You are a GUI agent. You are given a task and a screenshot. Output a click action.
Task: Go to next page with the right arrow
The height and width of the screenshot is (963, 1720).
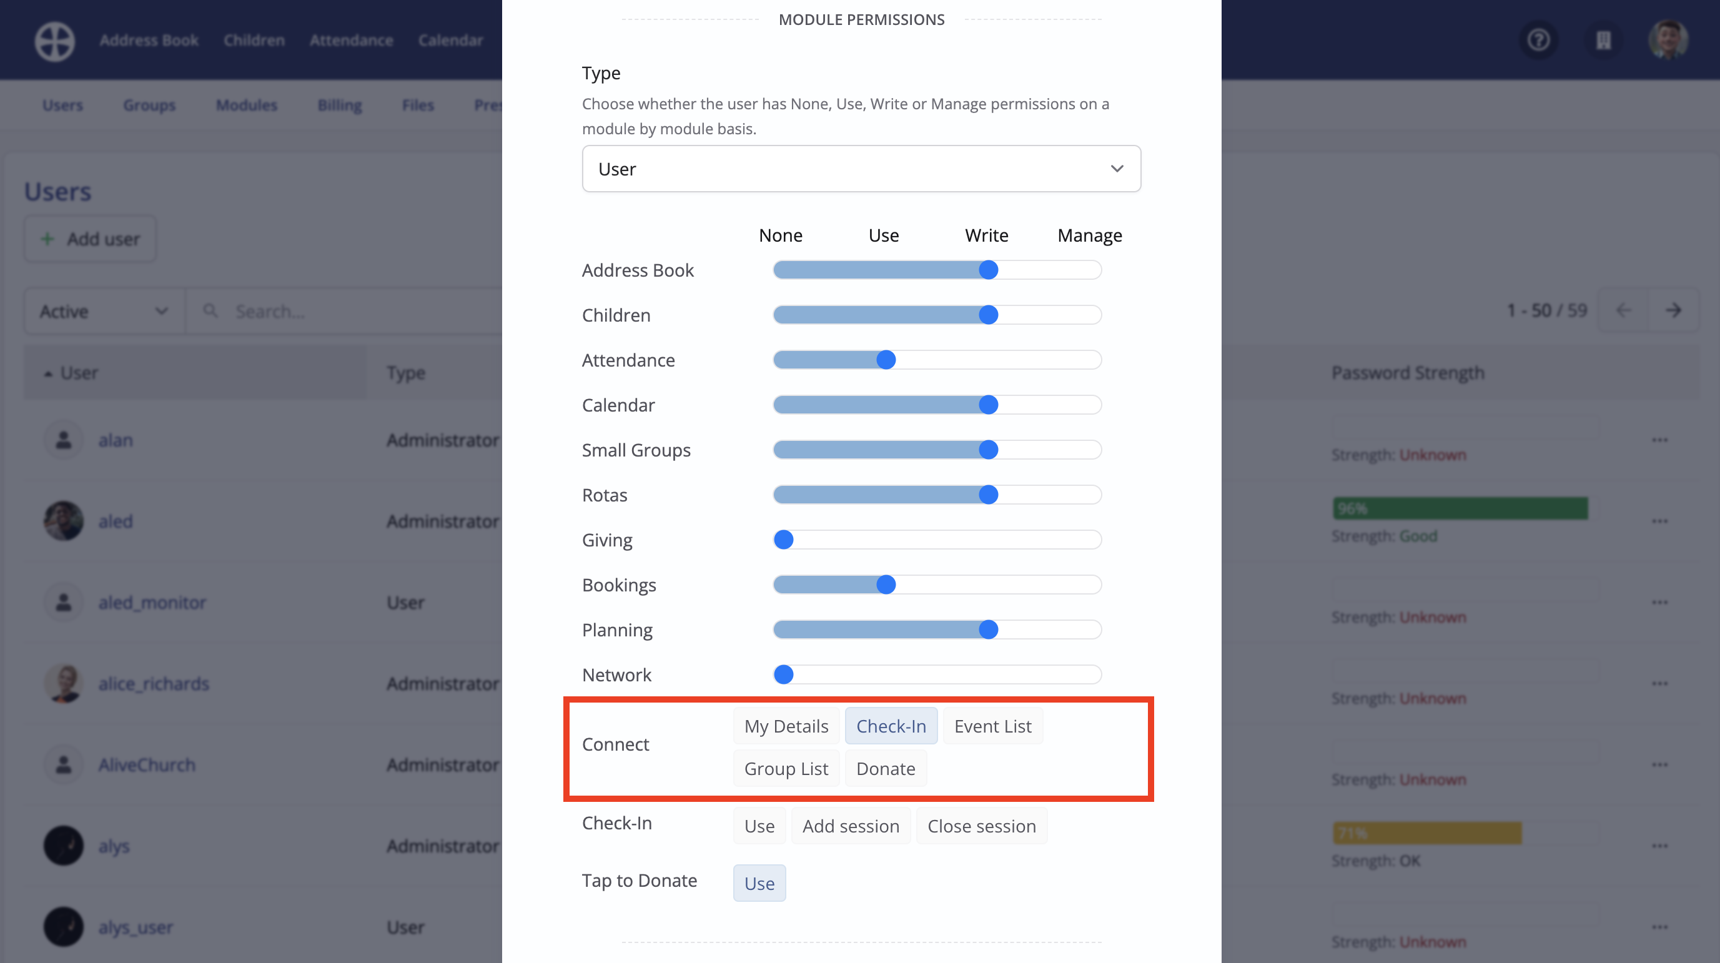1674,310
